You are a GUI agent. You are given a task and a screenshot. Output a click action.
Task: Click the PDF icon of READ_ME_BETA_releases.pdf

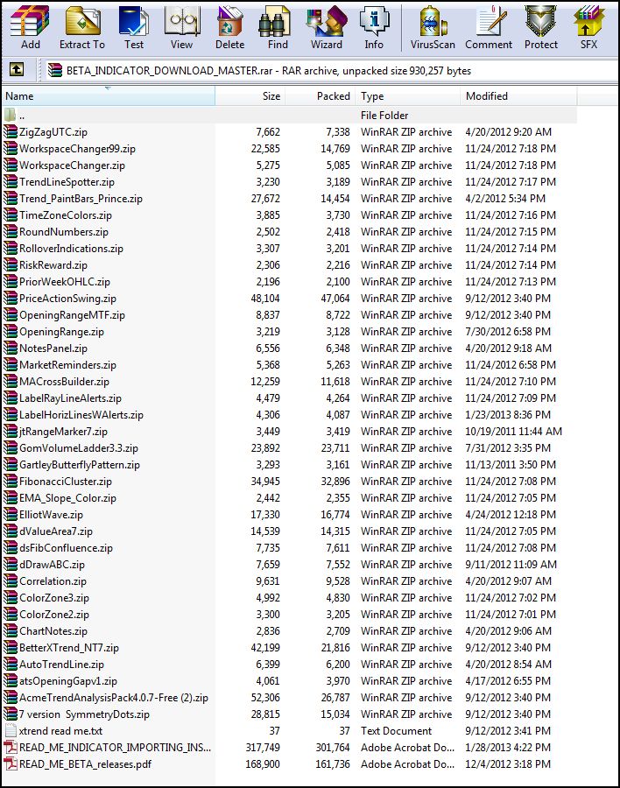pos(10,763)
